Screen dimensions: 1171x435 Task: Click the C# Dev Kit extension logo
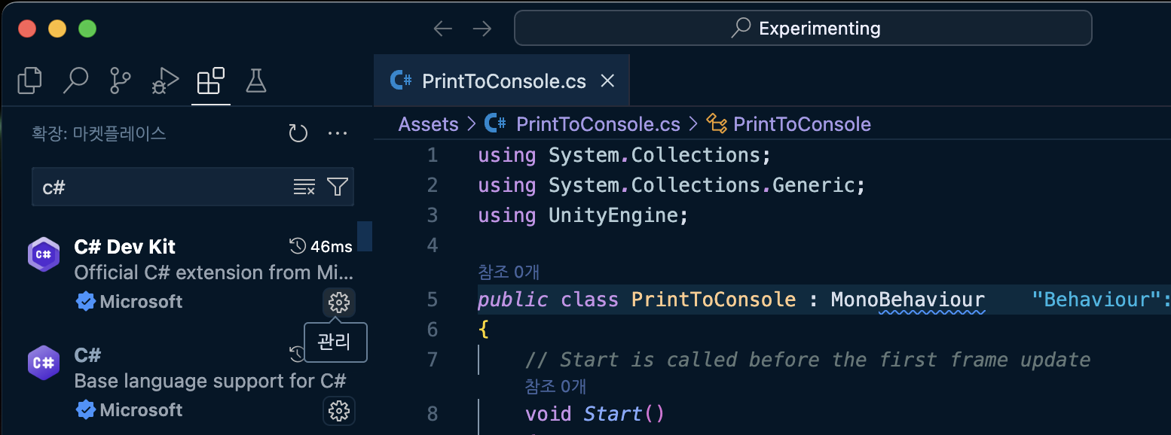pos(44,254)
